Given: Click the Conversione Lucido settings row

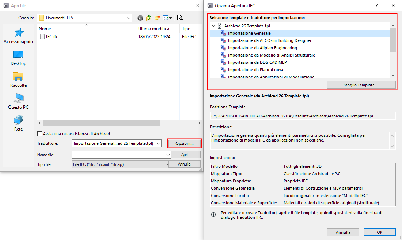Looking at the screenshot, I should coord(303,196).
